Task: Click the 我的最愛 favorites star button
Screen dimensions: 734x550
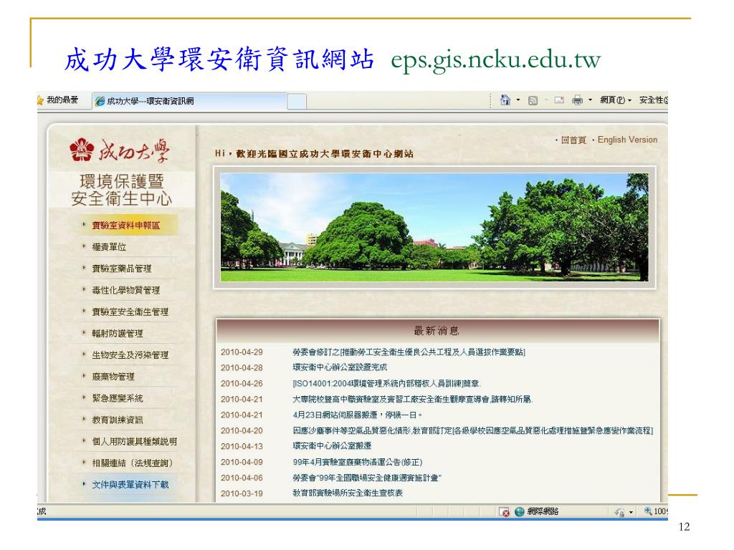Action: click(x=58, y=100)
